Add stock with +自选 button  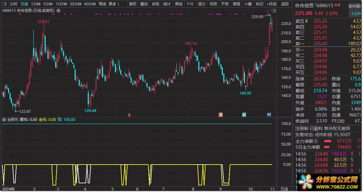(x=271, y=4)
